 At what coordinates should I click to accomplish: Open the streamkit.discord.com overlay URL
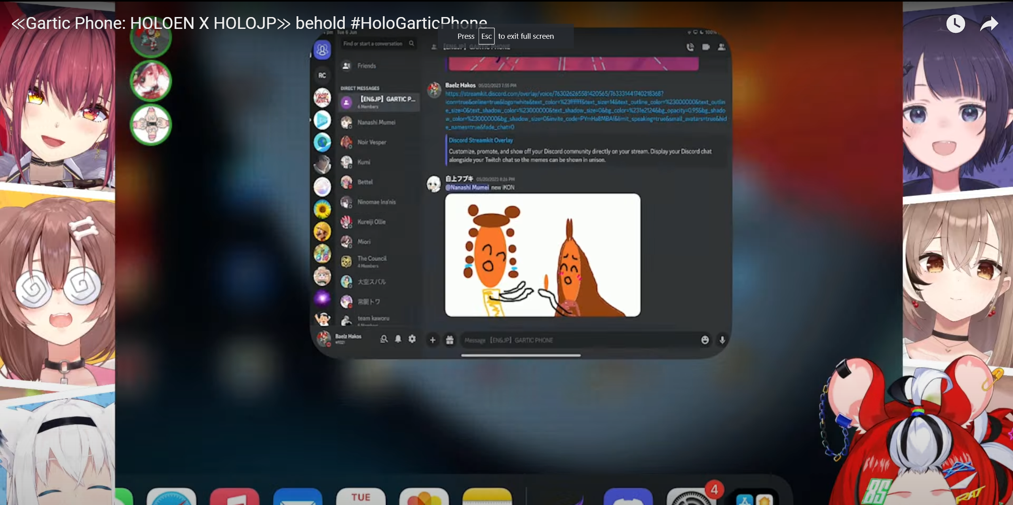tap(585, 110)
